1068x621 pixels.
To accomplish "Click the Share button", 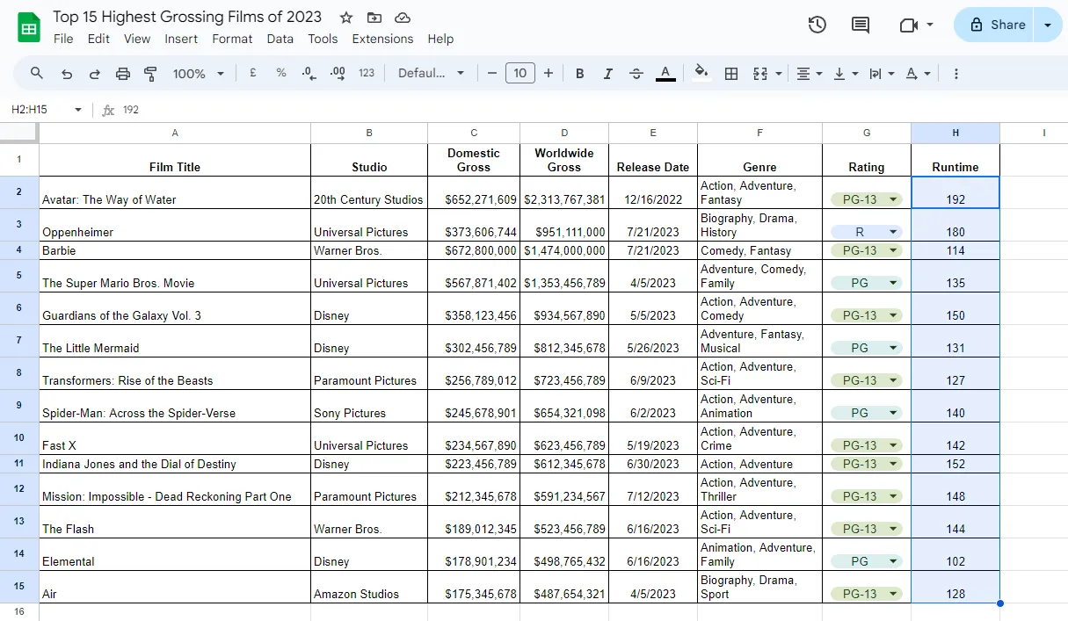I will point(998,25).
